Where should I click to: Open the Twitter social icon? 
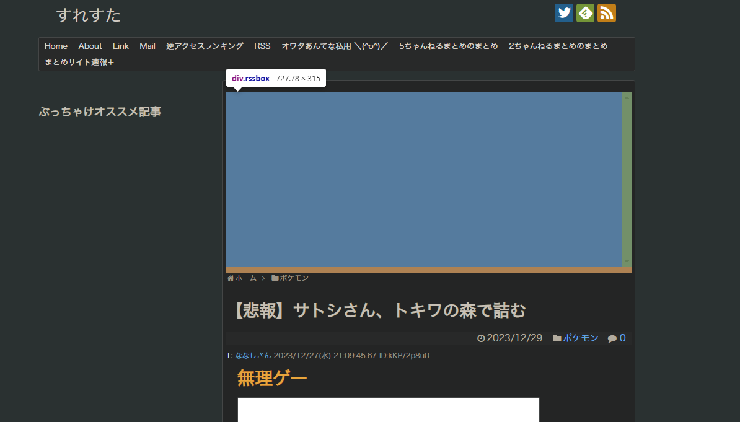pos(563,12)
